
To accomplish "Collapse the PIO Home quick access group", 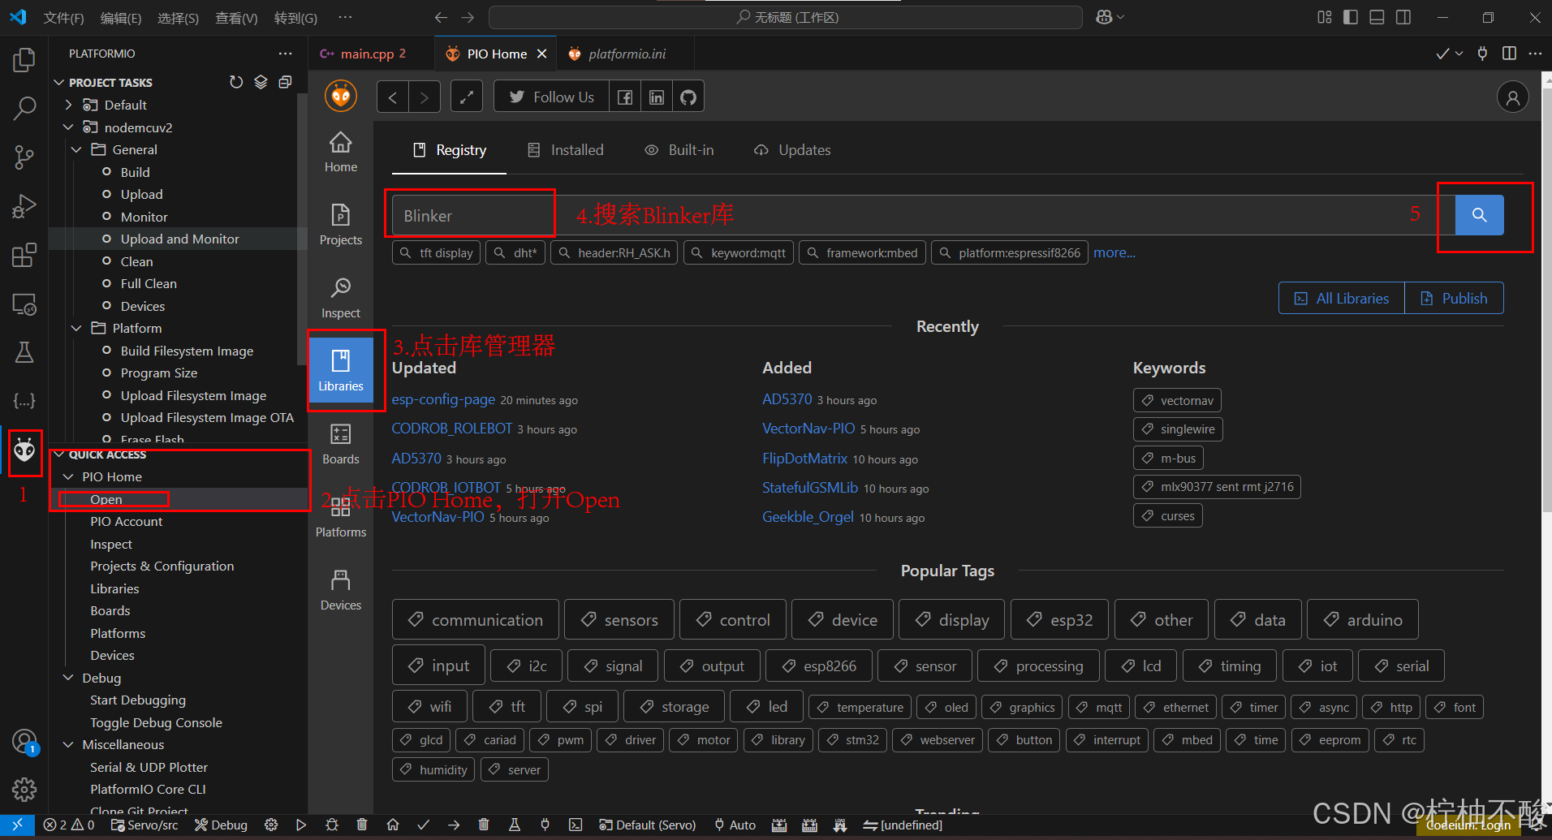I will tap(68, 476).
